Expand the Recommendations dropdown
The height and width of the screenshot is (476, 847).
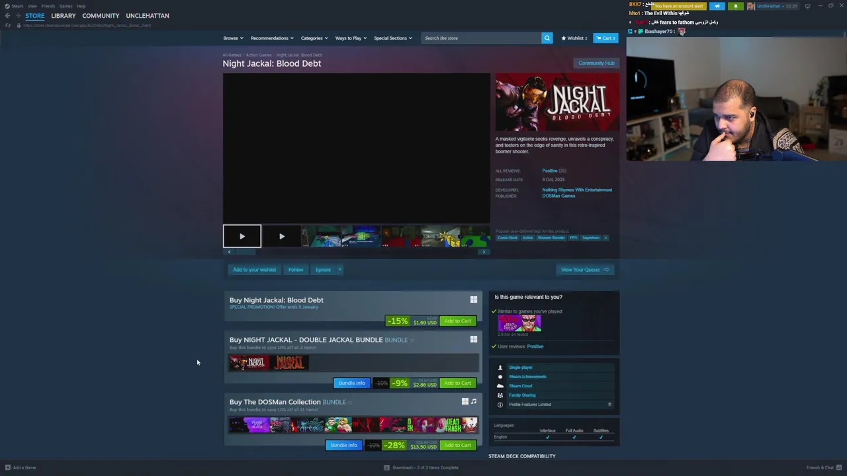pos(272,38)
